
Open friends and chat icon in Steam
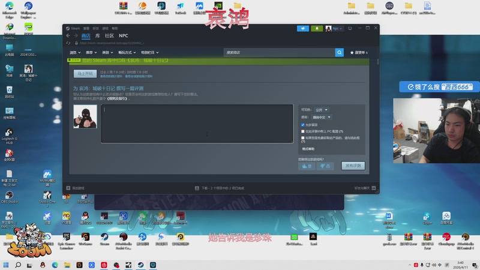click(x=374, y=188)
